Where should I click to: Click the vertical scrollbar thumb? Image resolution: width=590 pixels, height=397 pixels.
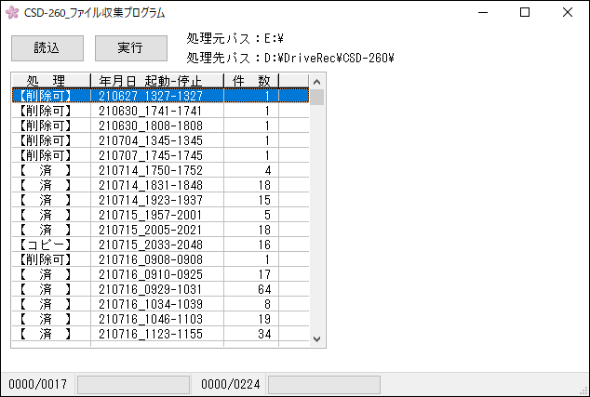[316, 97]
